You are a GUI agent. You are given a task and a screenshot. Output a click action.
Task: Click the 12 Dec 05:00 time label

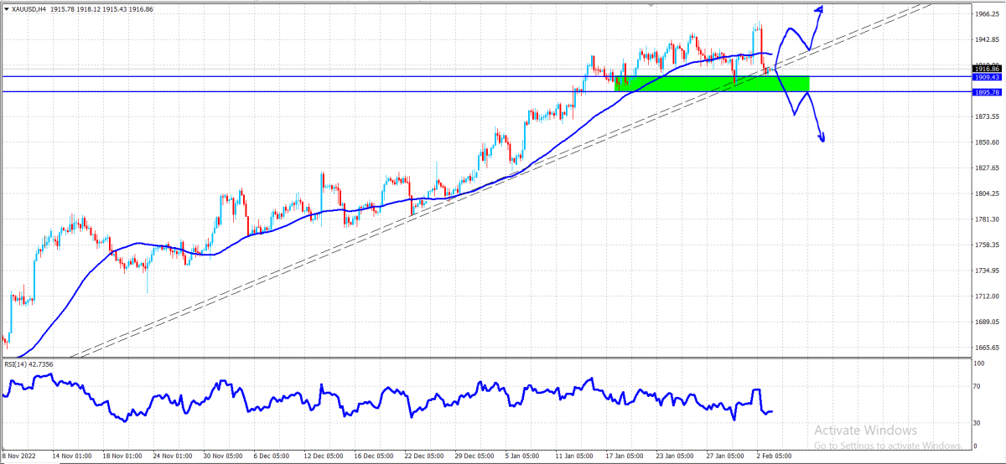tap(324, 457)
